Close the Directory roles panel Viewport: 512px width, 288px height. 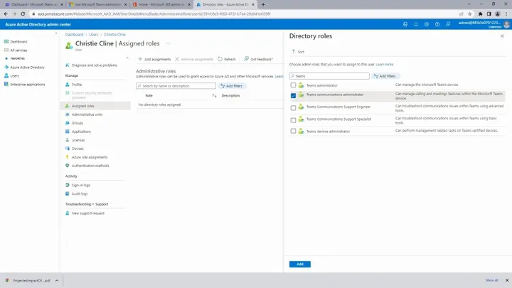pyautogui.click(x=502, y=36)
